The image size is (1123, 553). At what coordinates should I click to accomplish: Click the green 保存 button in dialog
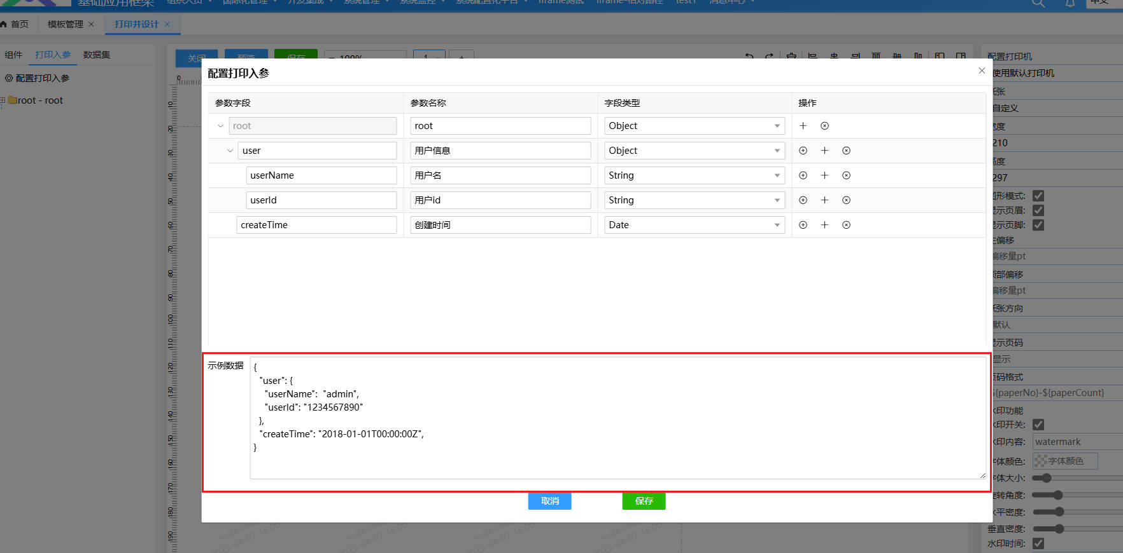pyautogui.click(x=644, y=501)
